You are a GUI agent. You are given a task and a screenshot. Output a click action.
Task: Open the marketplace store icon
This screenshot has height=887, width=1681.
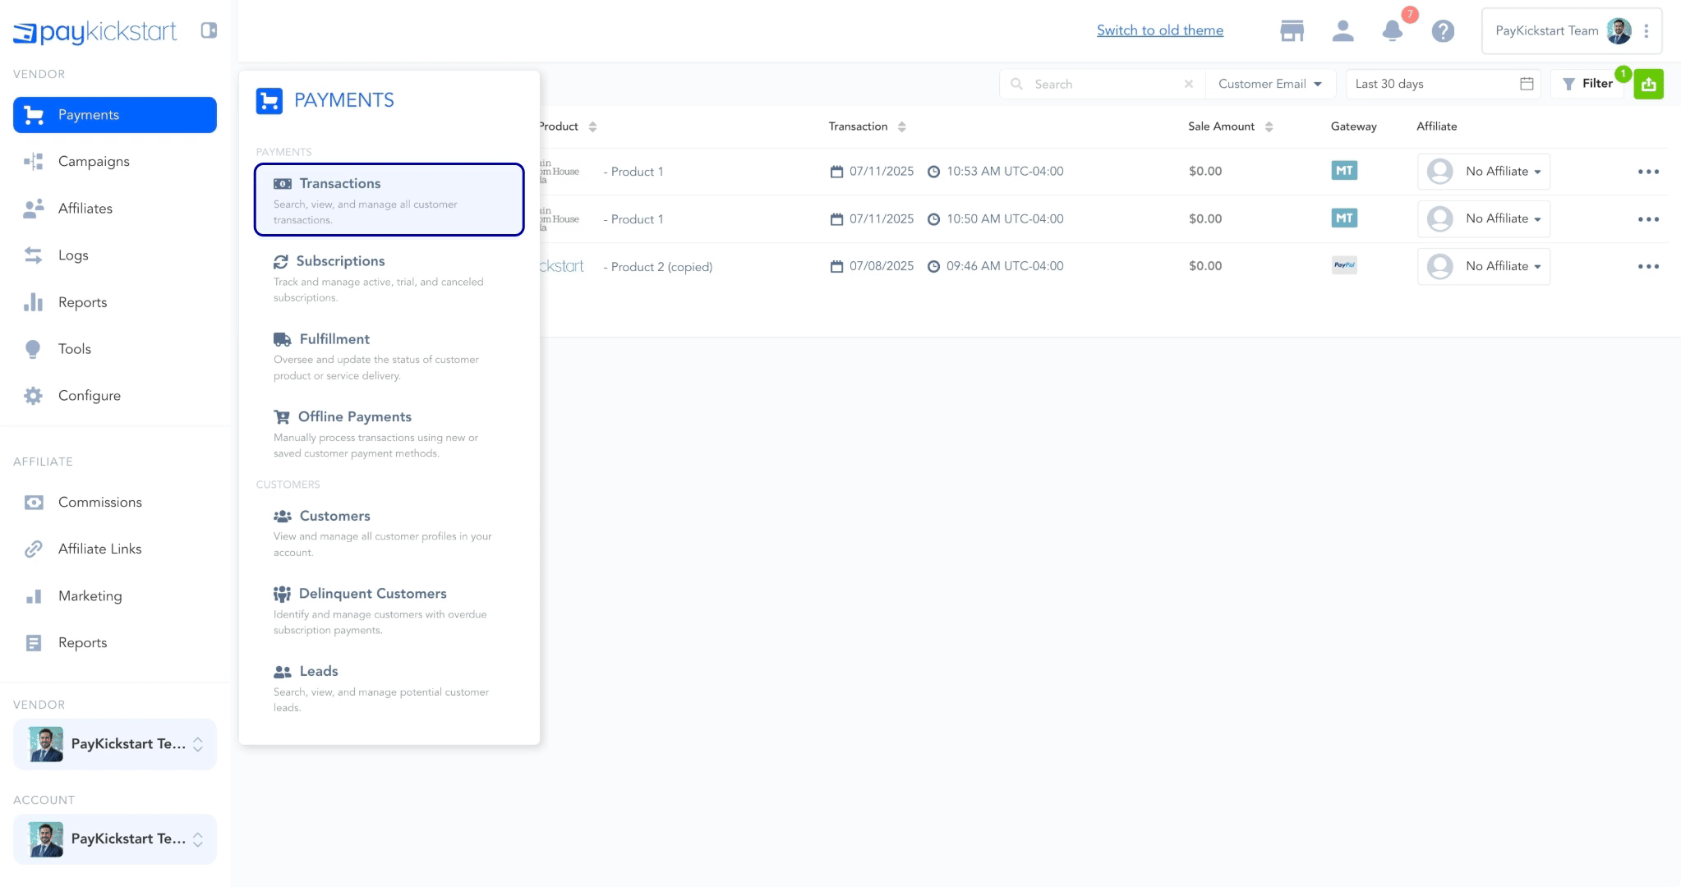pyautogui.click(x=1292, y=31)
